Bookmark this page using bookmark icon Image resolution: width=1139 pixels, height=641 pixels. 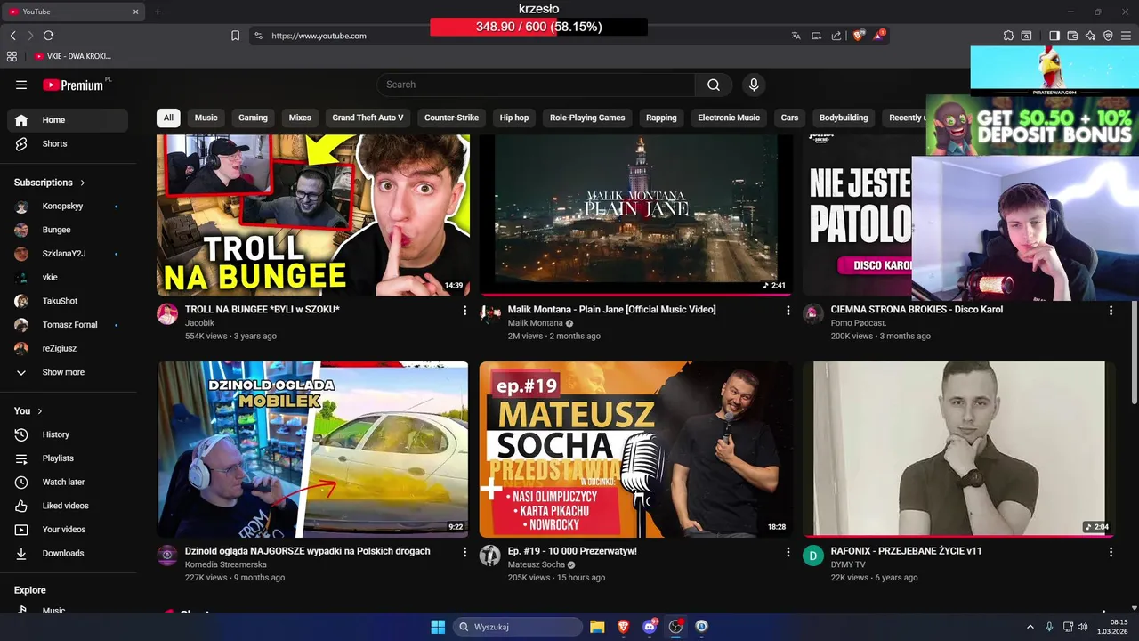(235, 36)
